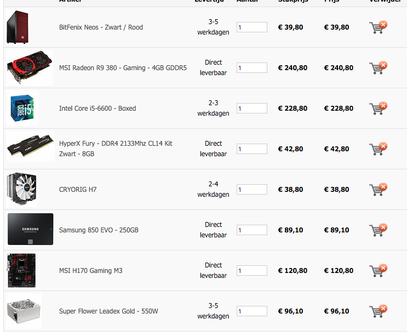Image resolution: width=407 pixels, height=336 pixels.
Task: Click quantity field for BitFenix Neos
Action: coord(252,27)
